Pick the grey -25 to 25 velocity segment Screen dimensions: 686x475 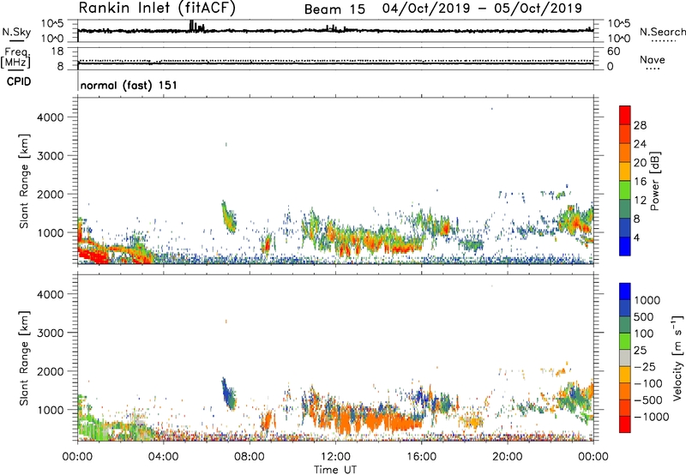pos(625,358)
